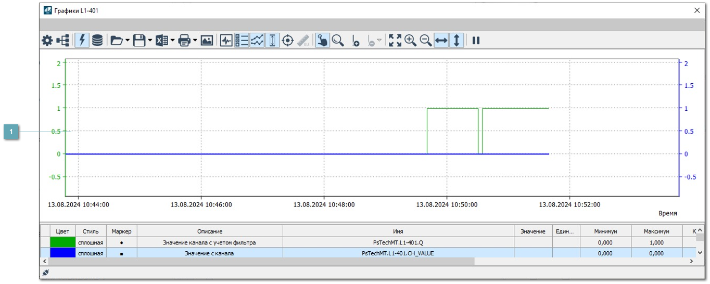Open the graph settings gear icon

(47, 41)
